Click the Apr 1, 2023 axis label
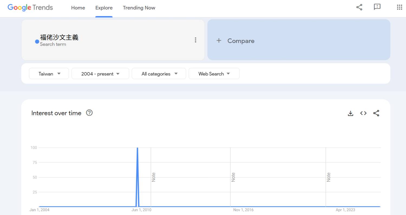406x215 pixels. 345,210
